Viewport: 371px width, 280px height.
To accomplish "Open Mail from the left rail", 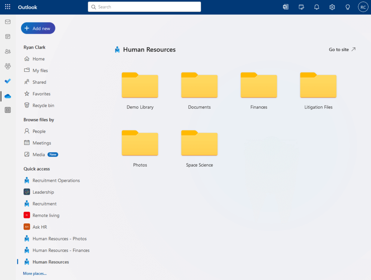I will (8, 22).
